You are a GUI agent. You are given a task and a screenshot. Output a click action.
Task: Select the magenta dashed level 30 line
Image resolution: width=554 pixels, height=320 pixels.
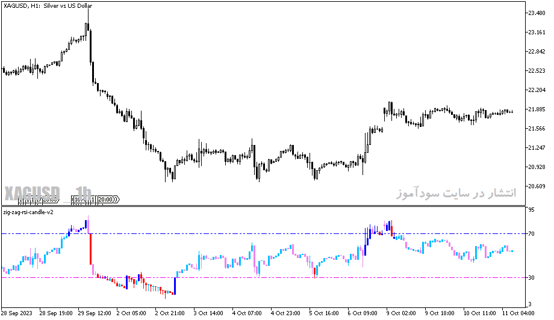[263, 278]
